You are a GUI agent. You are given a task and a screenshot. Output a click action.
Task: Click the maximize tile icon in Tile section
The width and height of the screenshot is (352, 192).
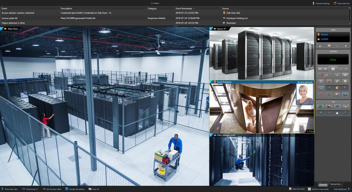[320, 107]
